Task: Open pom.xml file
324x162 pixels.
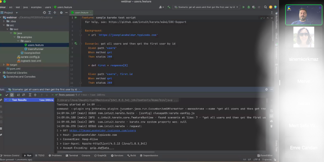Action: [x=13, y=69]
